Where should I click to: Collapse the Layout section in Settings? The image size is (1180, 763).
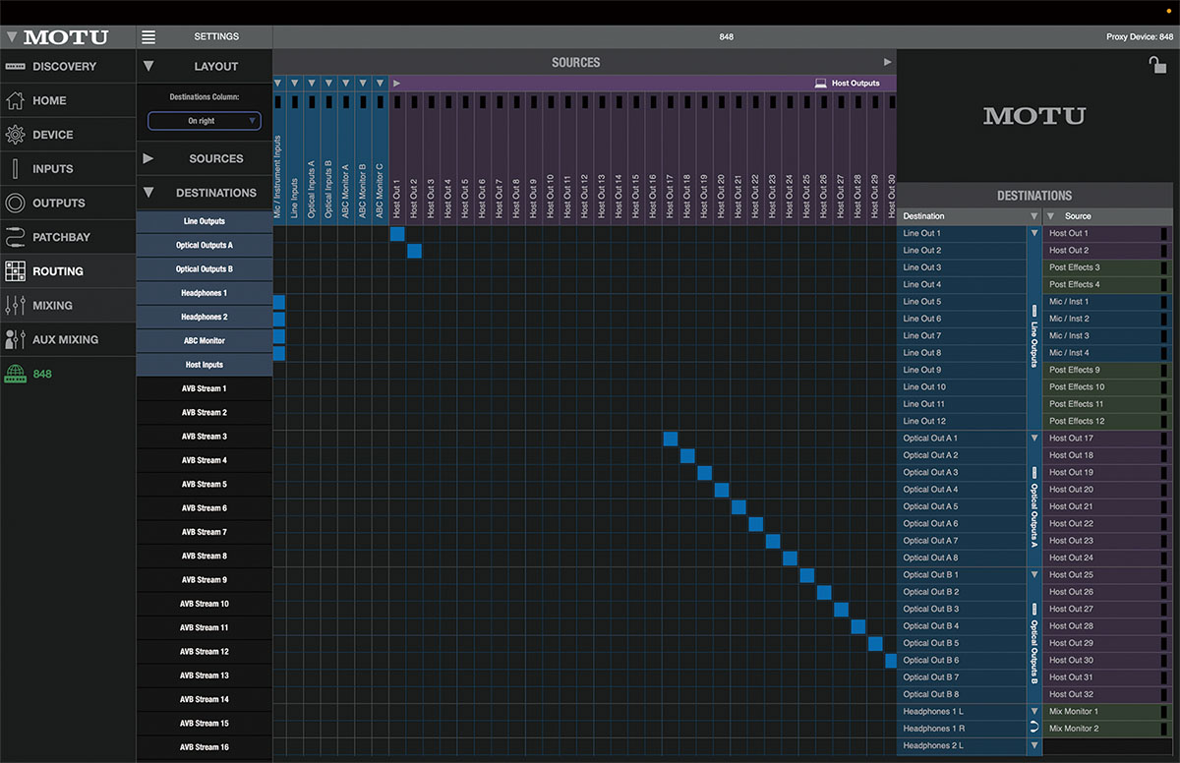148,67
